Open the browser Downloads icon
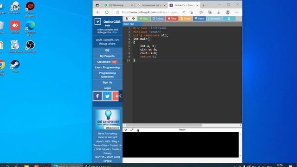Viewport: 297px width, 167px height. point(219,13)
